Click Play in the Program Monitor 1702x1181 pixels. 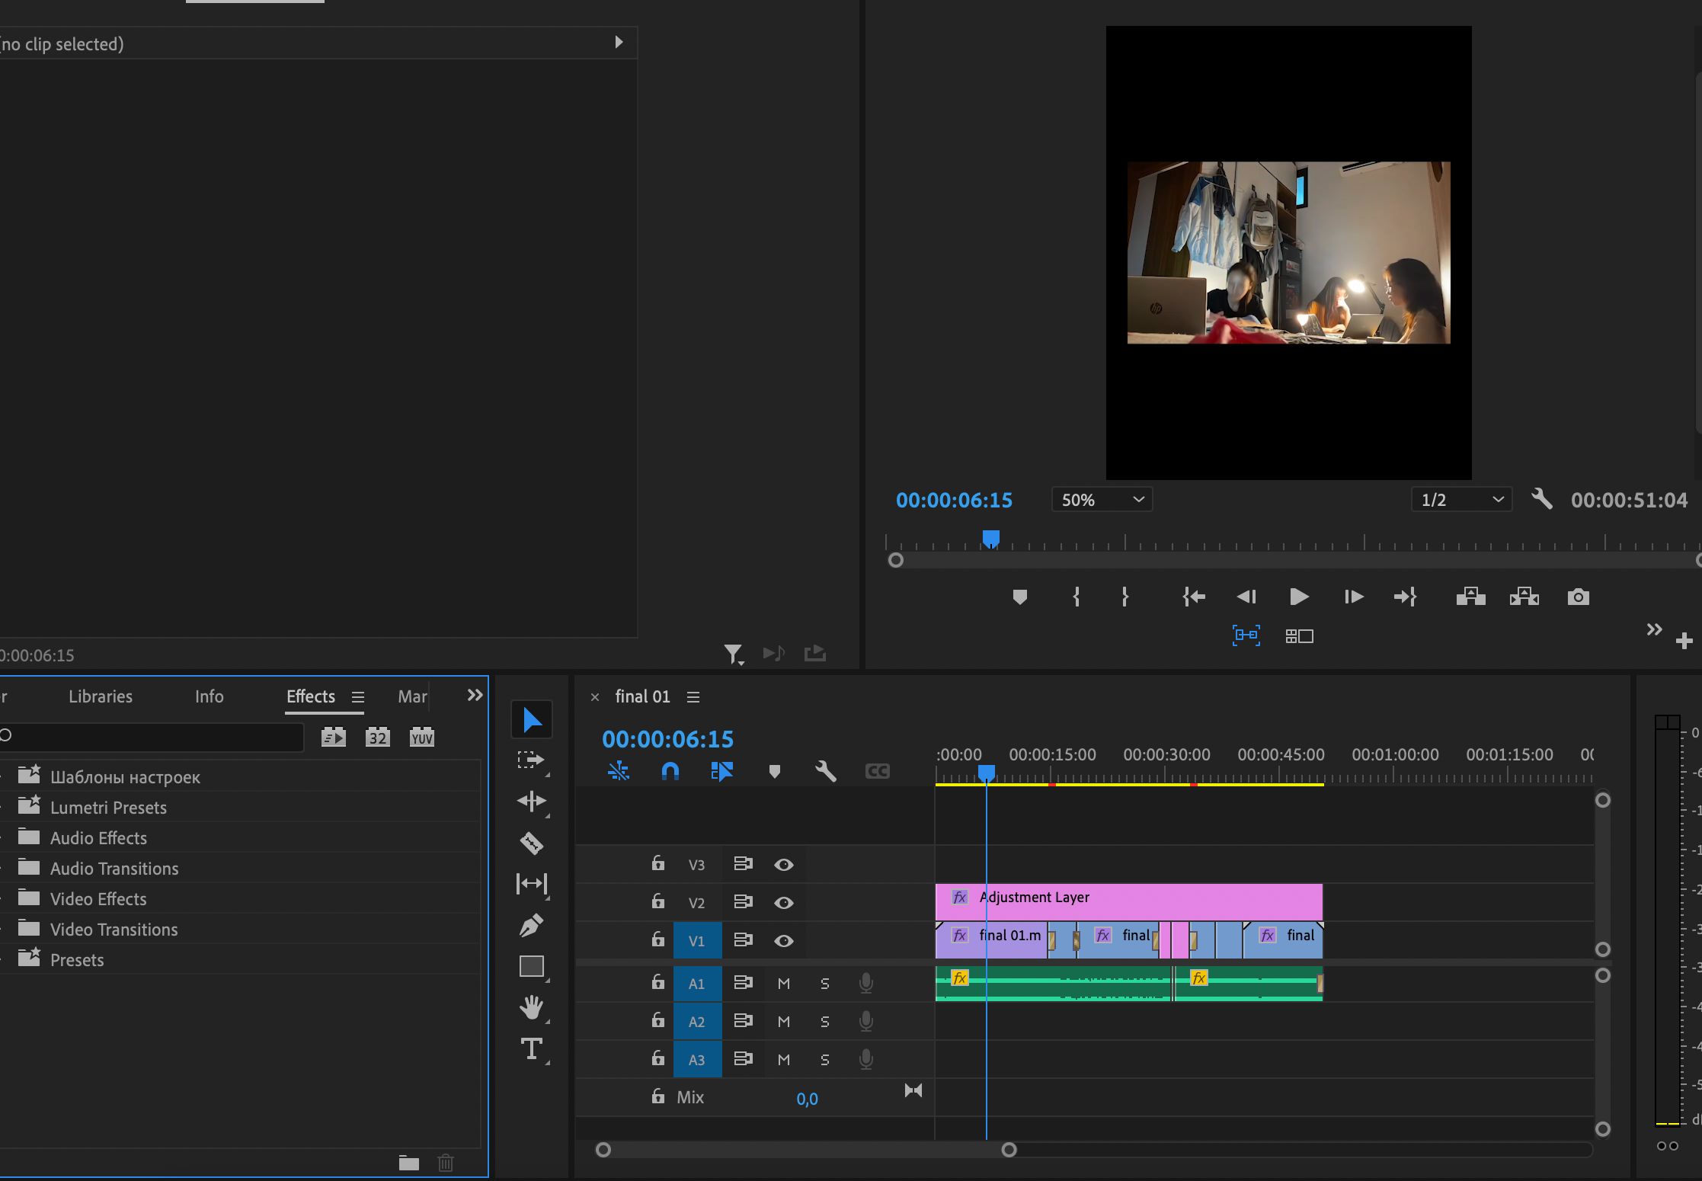click(1299, 597)
